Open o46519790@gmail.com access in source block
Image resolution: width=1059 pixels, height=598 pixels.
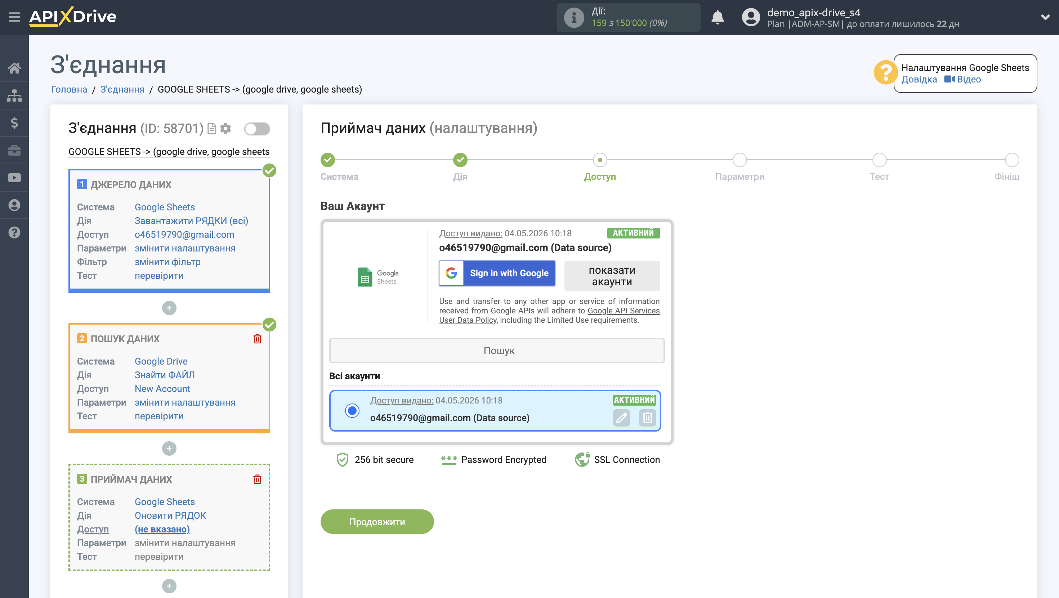184,235
